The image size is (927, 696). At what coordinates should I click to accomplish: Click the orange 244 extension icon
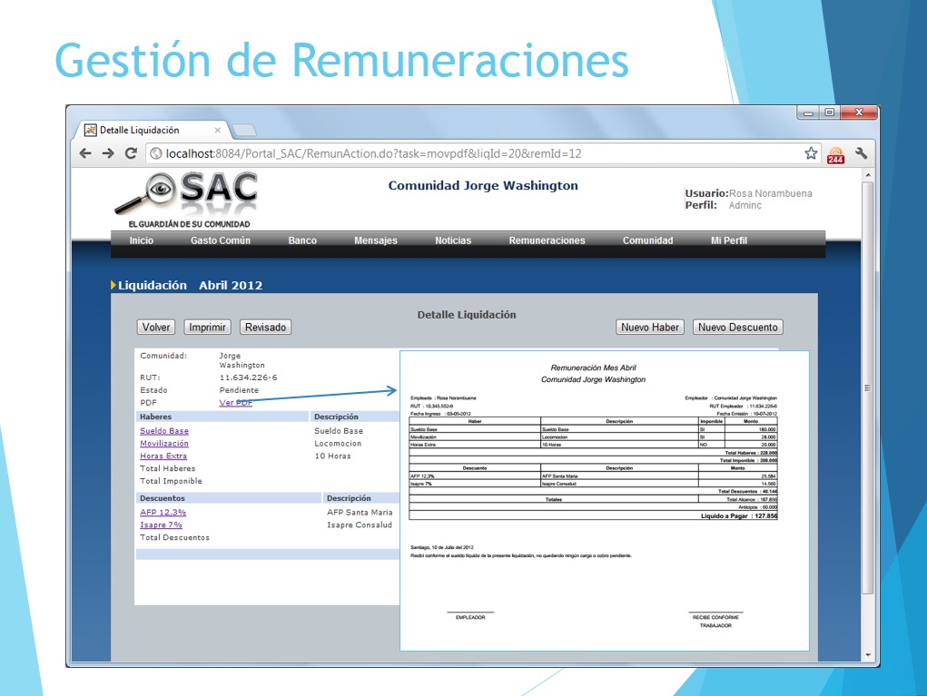pos(835,155)
